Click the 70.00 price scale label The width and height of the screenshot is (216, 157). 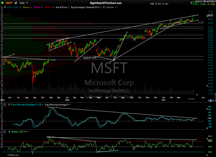(x=211, y=12)
